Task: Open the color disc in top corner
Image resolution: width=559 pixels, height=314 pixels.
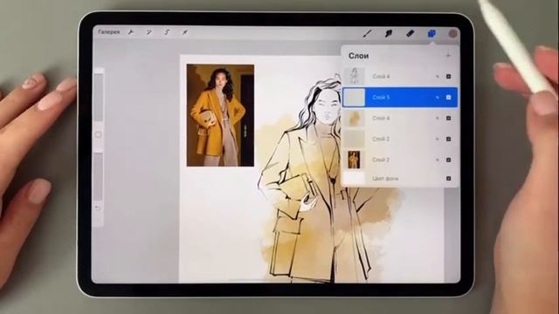Action: click(x=452, y=33)
